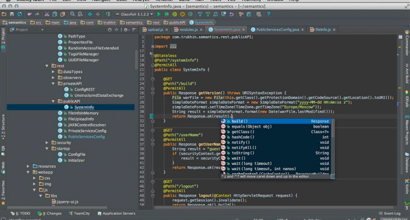Viewport: 410px width, 220px height.
Task: Click the Paste toolbar icon
Action: [62, 14]
